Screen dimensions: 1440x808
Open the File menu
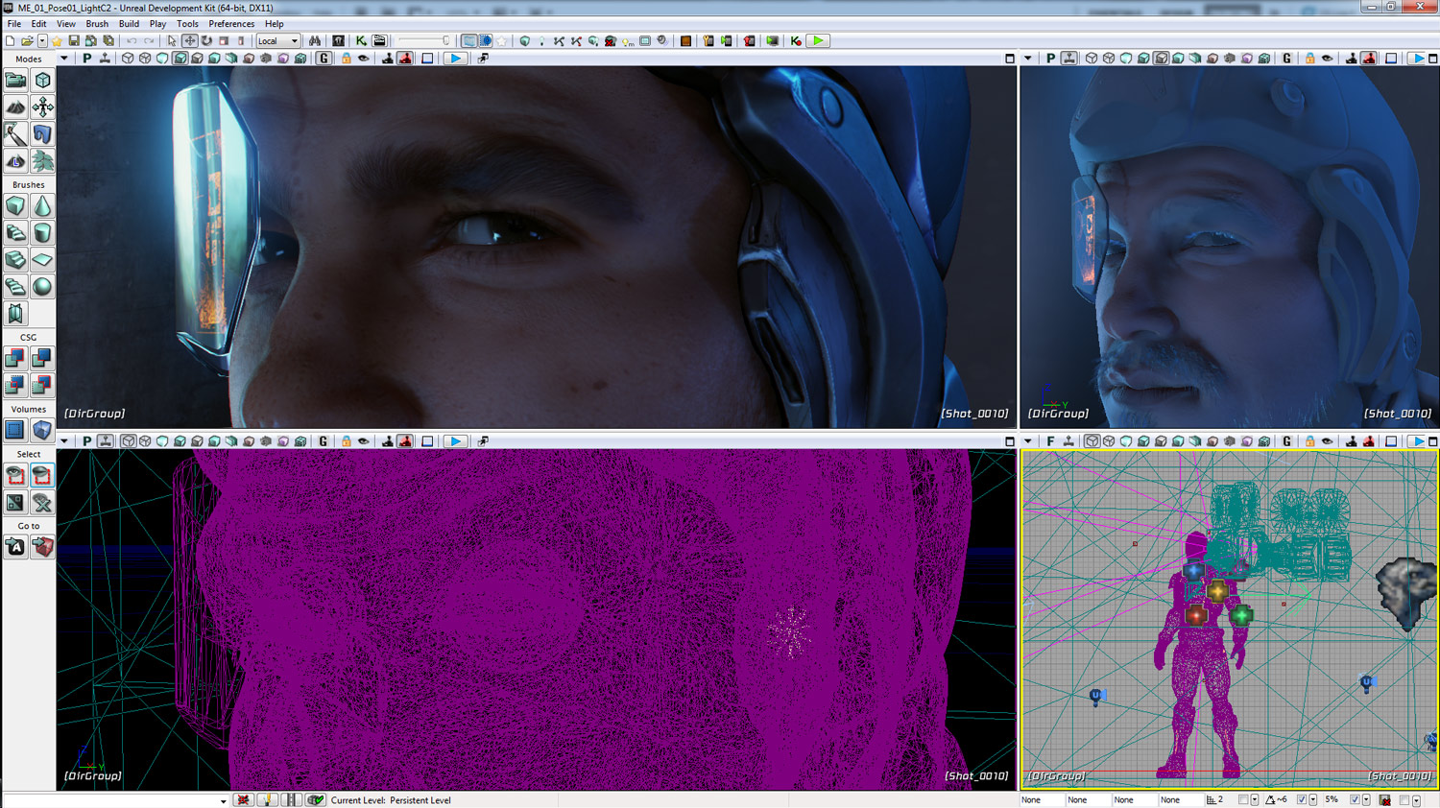(x=14, y=24)
